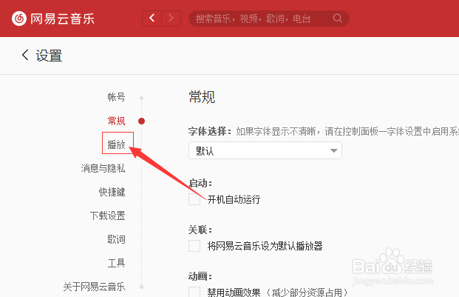The image size is (459, 297).
Task: Go back with the header back arrow
Action: (152, 19)
